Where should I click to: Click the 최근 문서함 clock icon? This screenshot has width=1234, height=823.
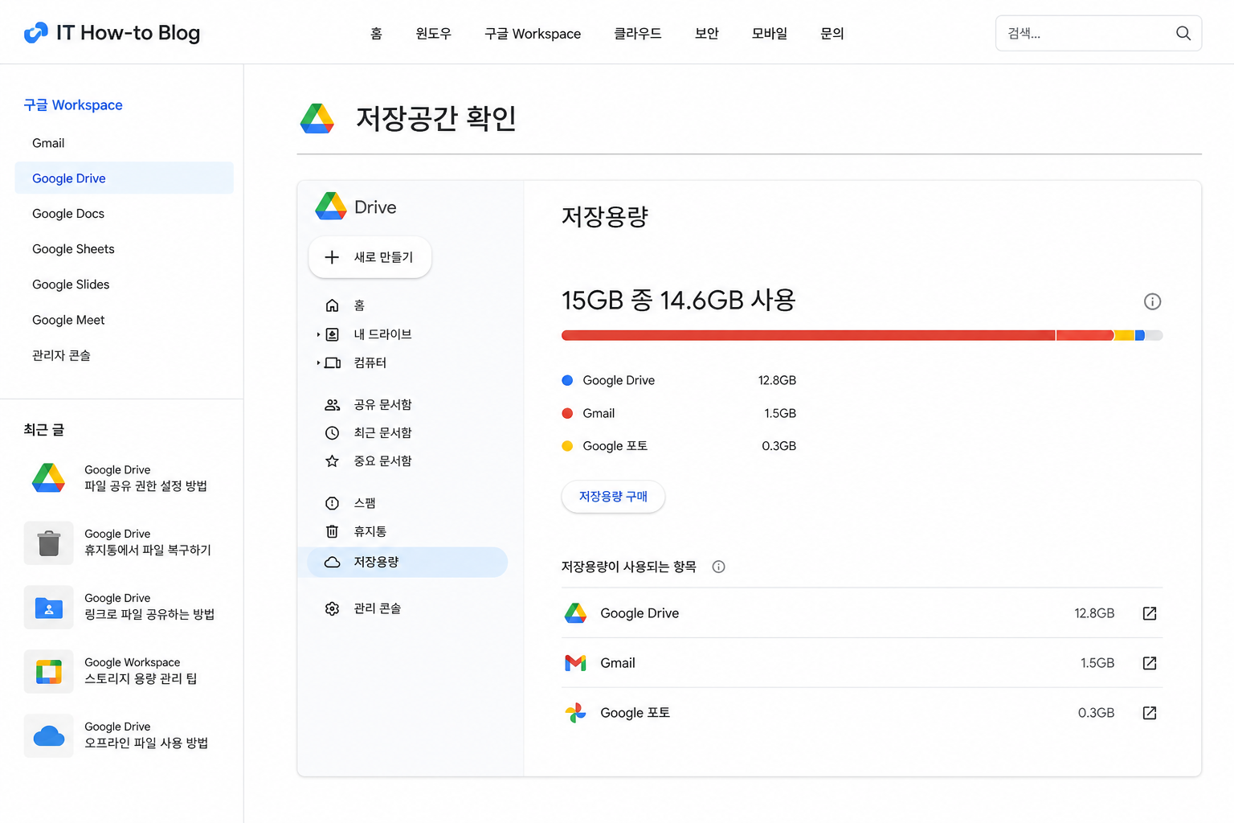click(x=332, y=433)
